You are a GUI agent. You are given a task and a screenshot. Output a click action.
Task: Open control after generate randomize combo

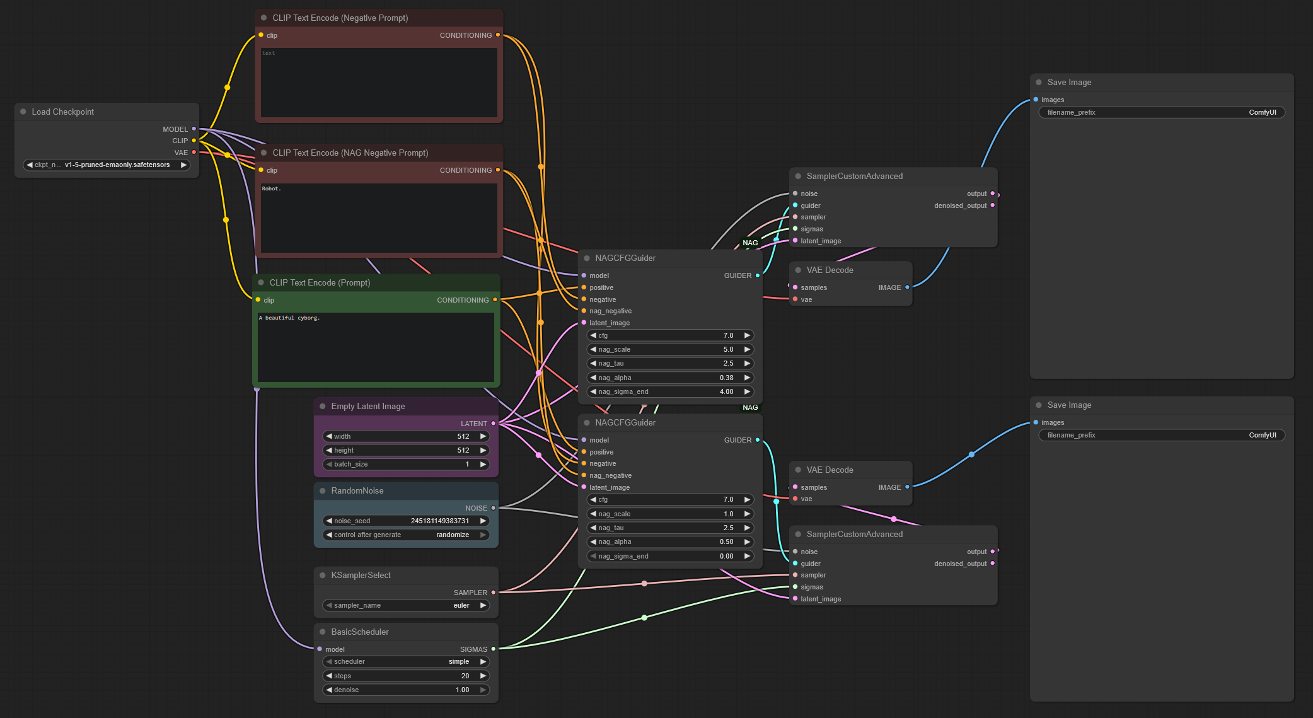click(x=406, y=535)
